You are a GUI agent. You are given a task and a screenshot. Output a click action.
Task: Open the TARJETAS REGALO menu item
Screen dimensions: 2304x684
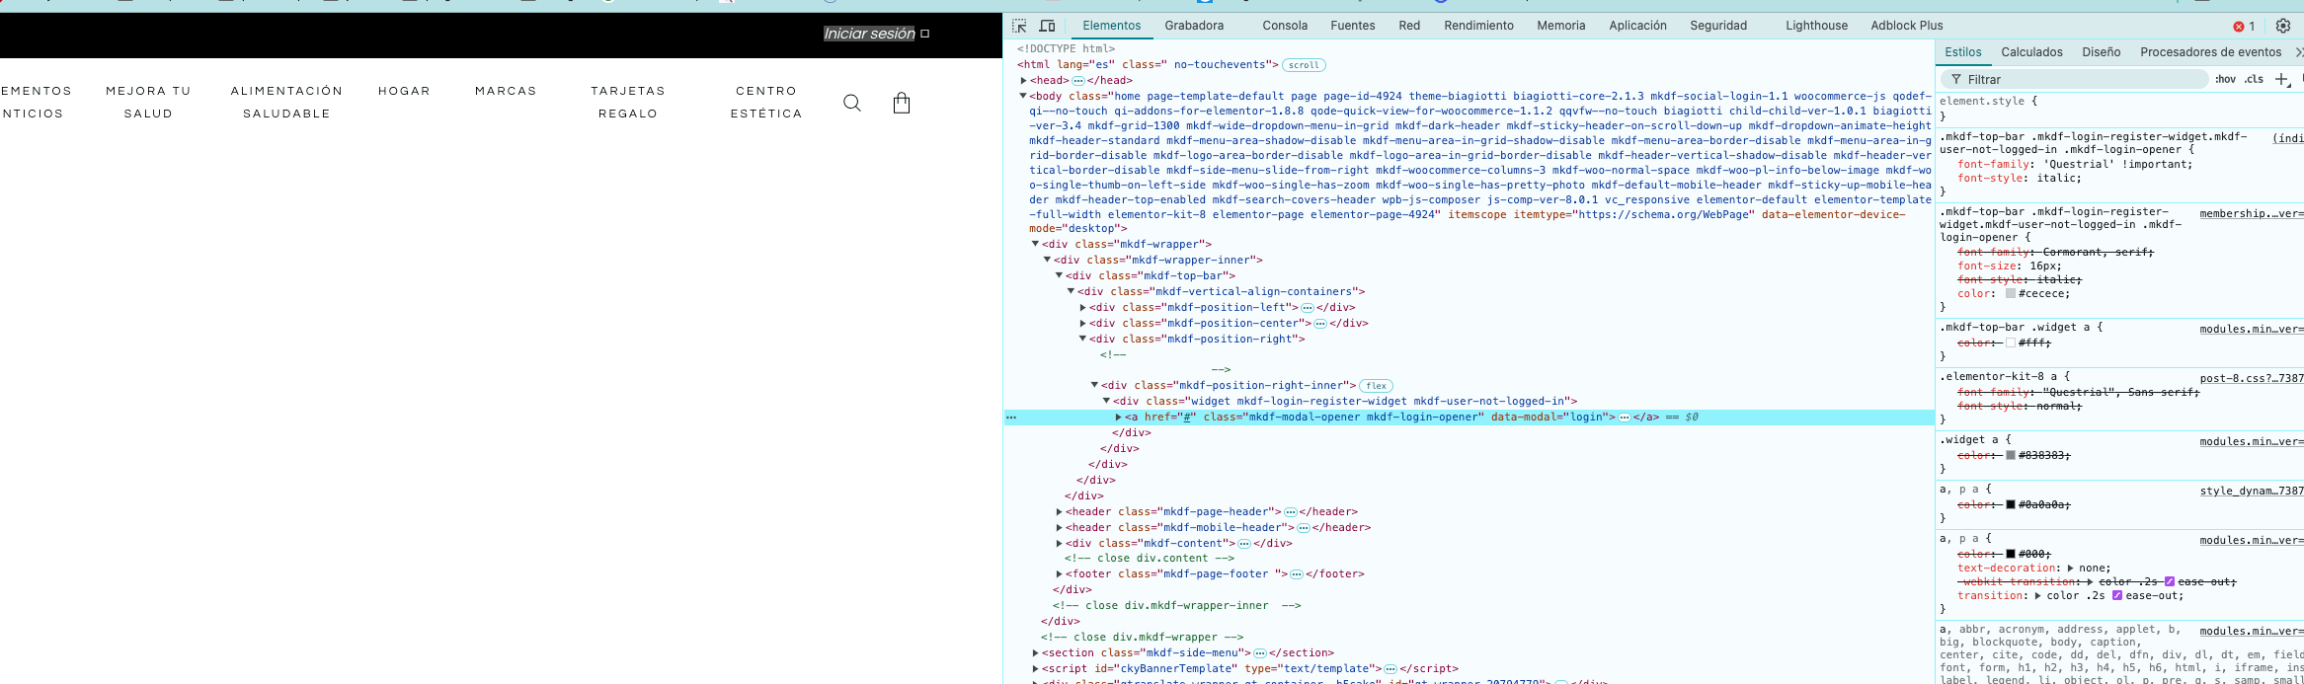[628, 102]
